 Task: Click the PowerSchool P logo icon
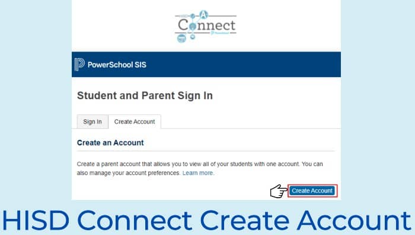pos(79,64)
